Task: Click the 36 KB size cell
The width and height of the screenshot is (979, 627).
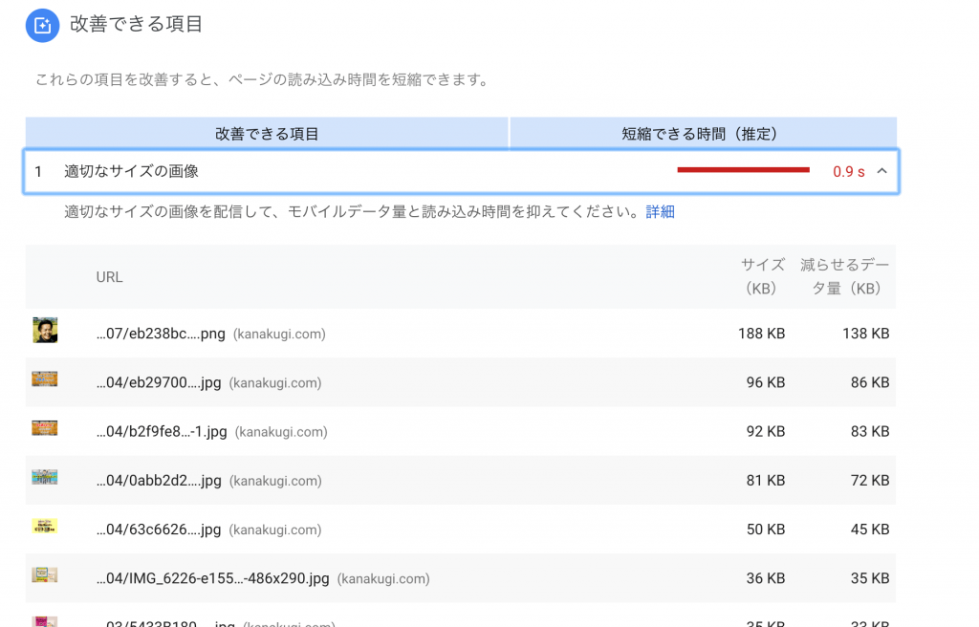Action: pyautogui.click(x=766, y=578)
